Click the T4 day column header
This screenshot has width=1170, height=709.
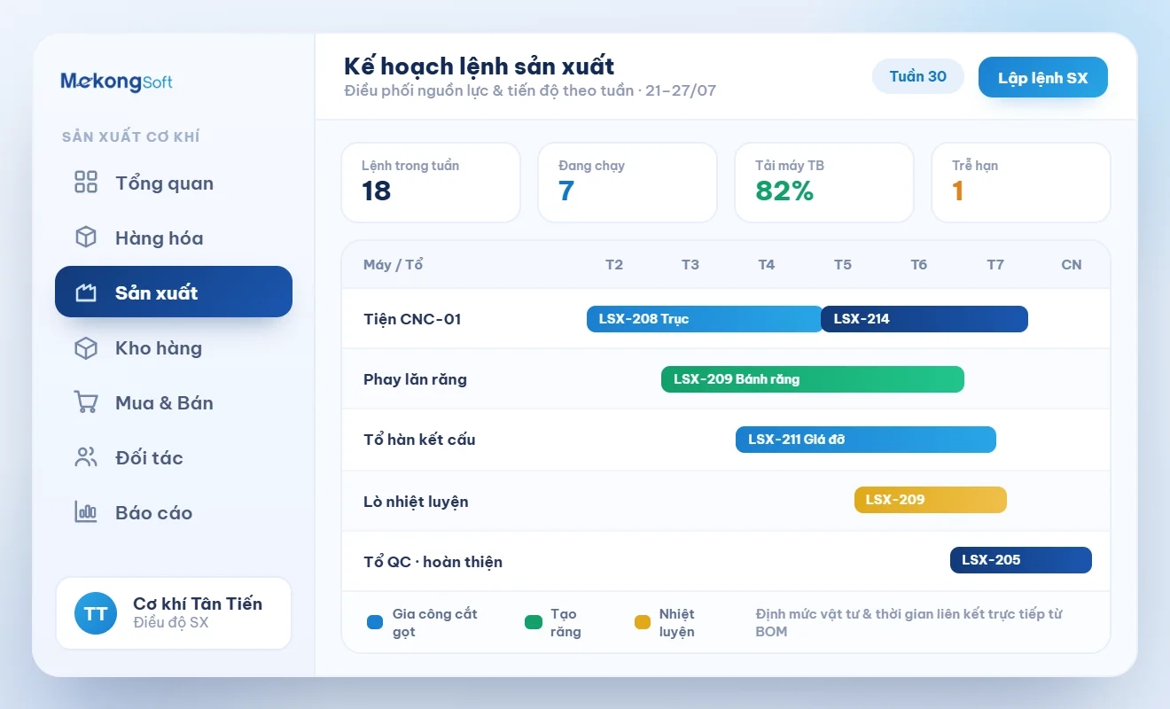(x=767, y=265)
